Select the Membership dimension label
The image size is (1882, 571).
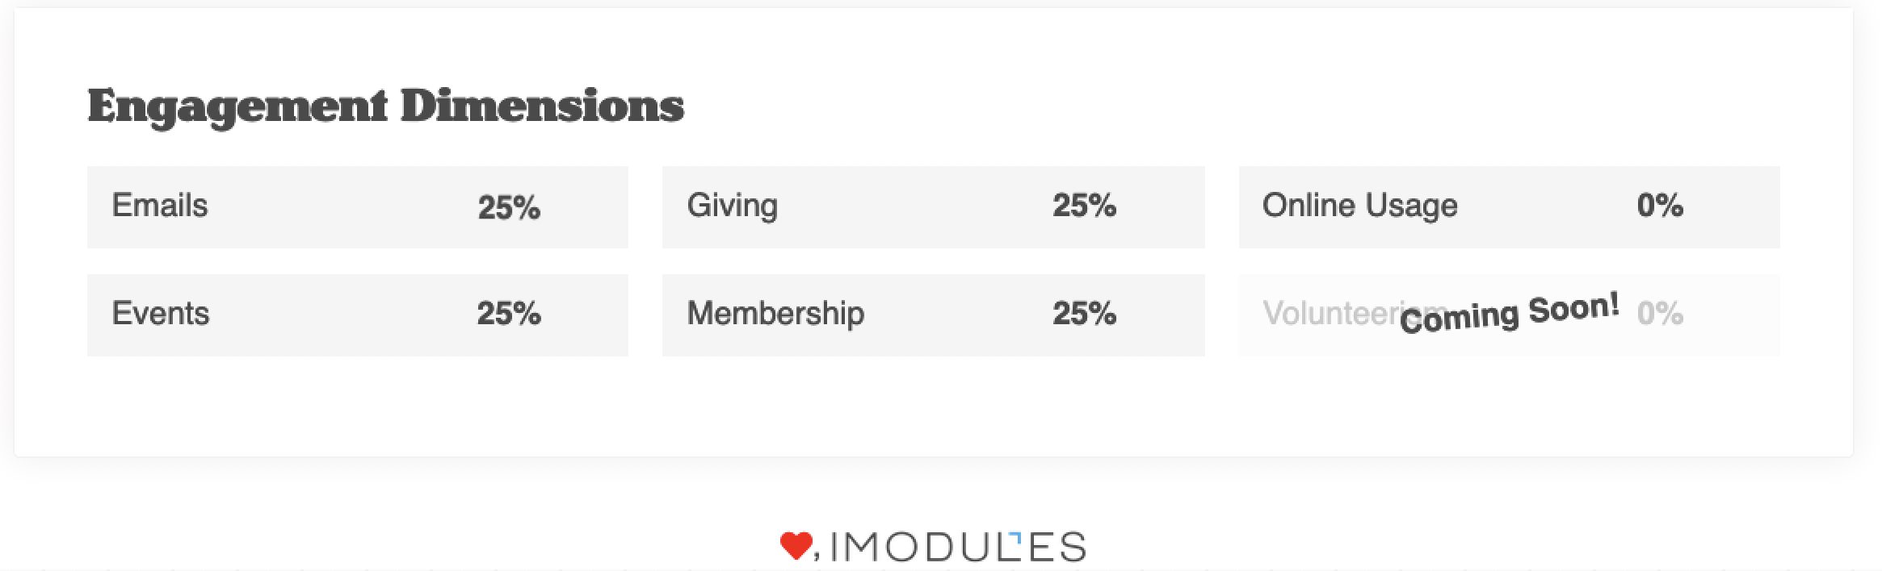tap(775, 314)
